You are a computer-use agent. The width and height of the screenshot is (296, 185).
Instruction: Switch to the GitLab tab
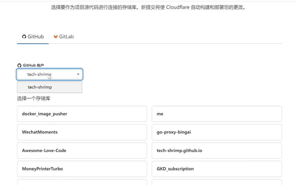click(64, 37)
